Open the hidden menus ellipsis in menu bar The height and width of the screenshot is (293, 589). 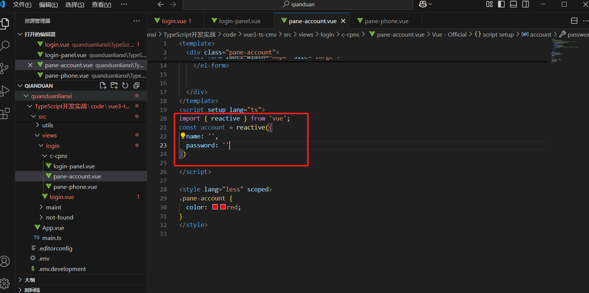[x=124, y=4]
